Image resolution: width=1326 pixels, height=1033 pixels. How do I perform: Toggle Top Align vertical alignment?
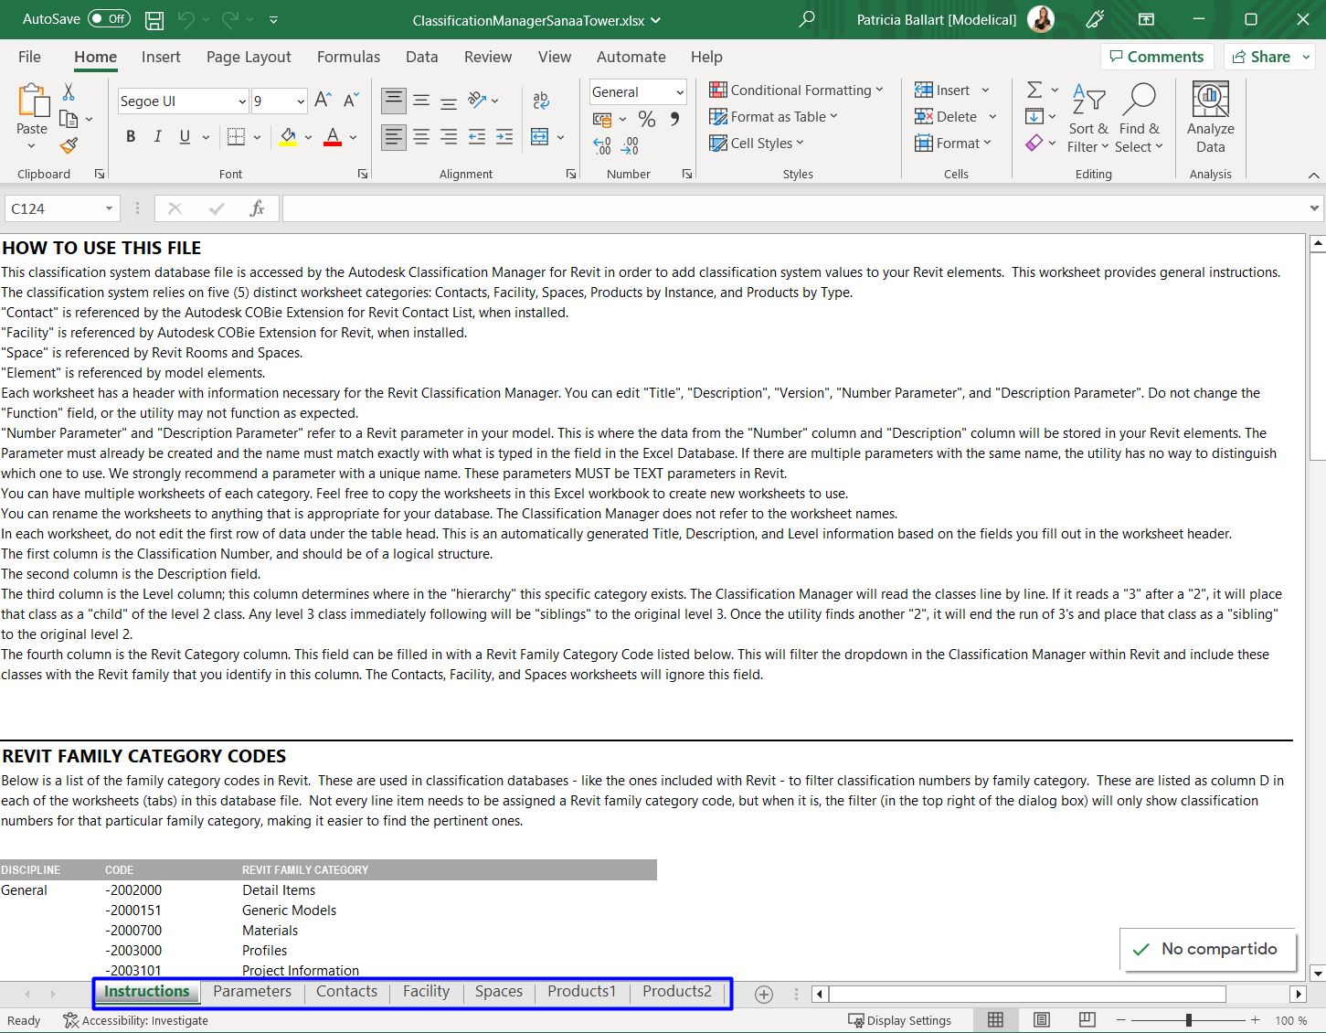tap(394, 100)
